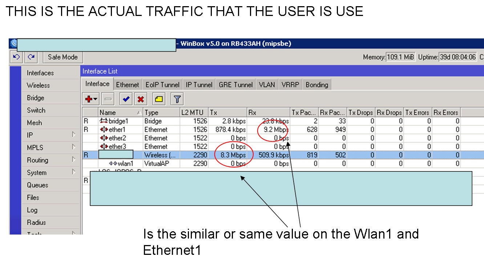The image size is (484, 261).
Task: Select the wlan1 row name
Action: point(126,163)
